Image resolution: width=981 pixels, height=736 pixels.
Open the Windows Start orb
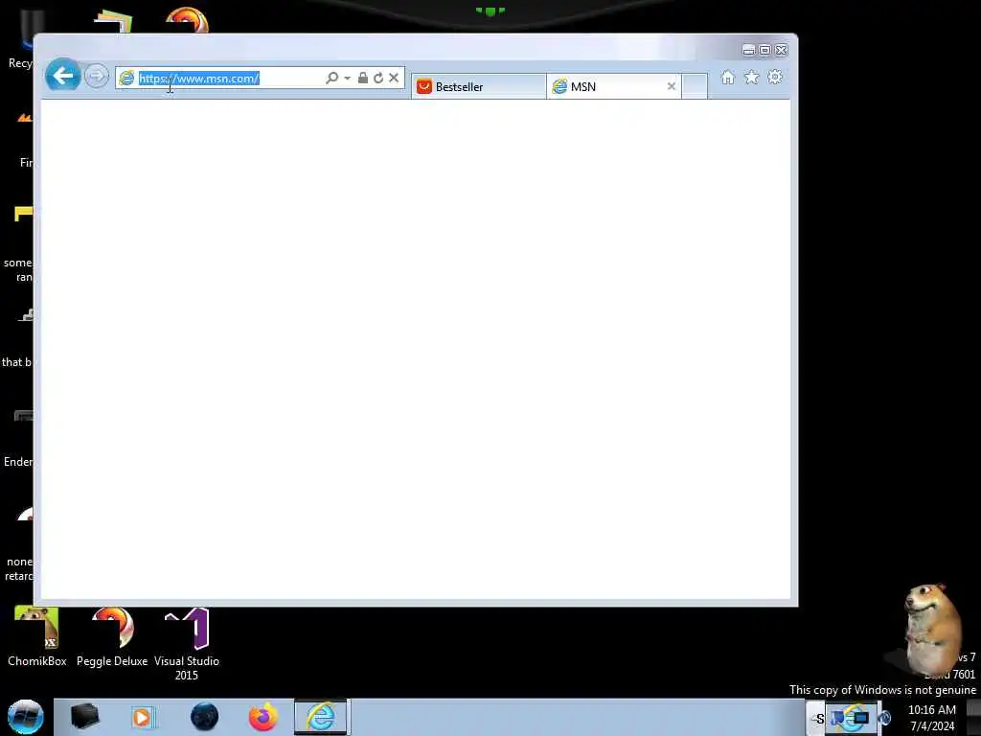[25, 717]
